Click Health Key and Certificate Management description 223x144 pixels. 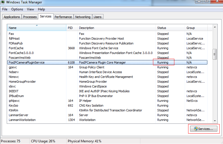[106, 77]
